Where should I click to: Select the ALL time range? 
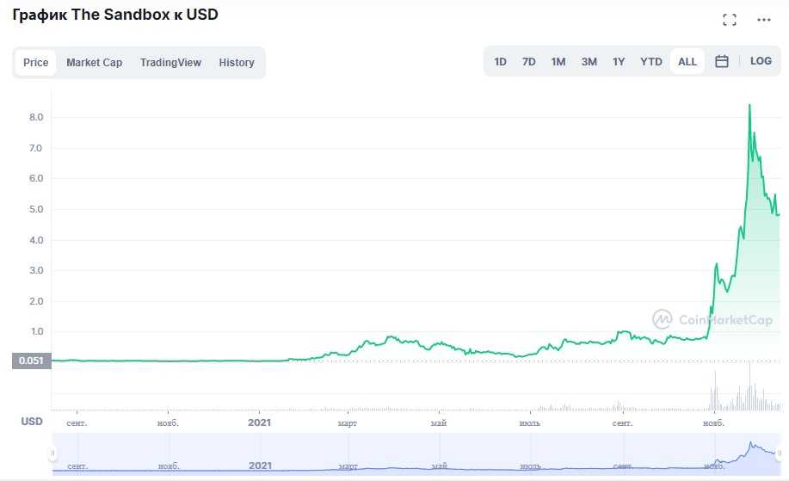pos(687,62)
